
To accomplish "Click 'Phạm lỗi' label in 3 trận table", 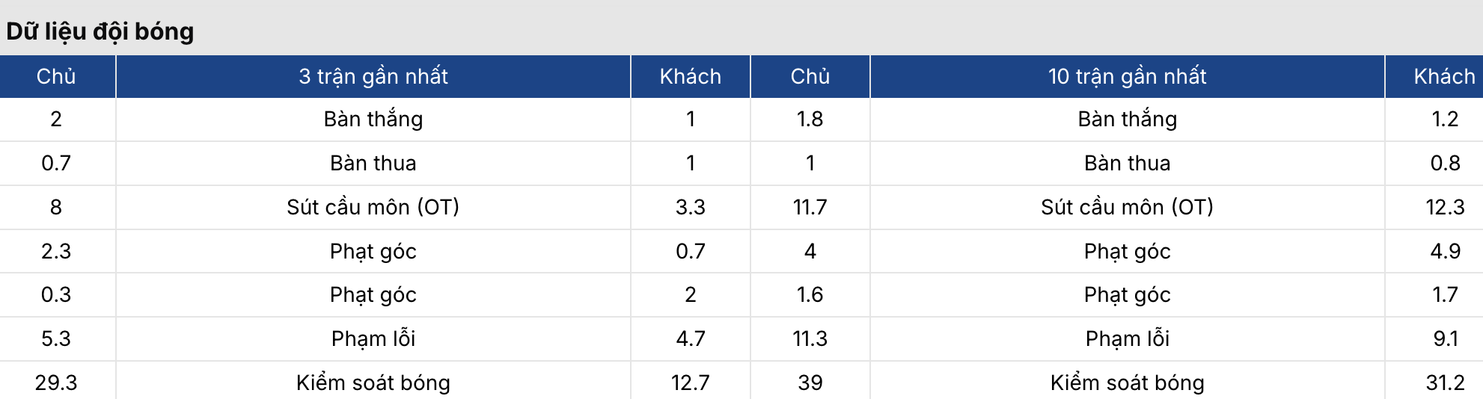I will pos(373,338).
